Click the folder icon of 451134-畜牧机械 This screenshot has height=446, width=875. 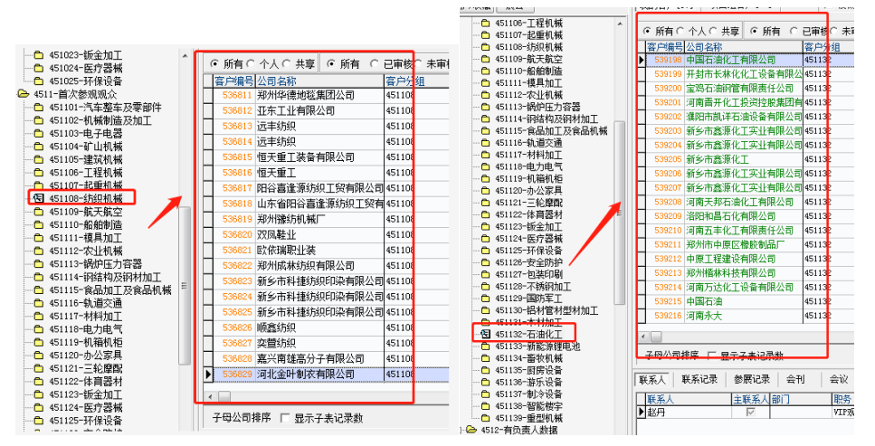pos(485,358)
